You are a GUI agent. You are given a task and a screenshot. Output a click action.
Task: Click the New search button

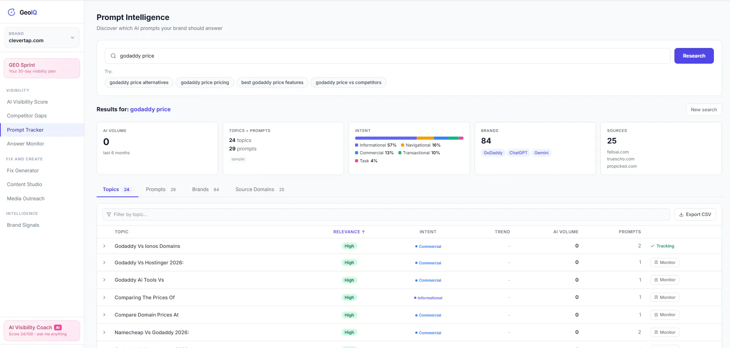(x=704, y=110)
